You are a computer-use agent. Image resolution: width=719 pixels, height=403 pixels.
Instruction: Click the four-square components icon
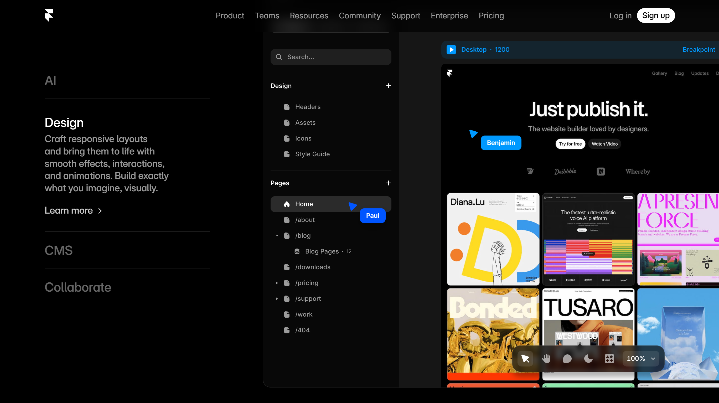(x=609, y=359)
